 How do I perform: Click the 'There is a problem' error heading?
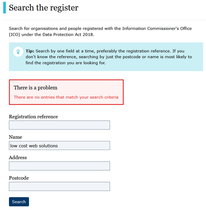[36, 88]
